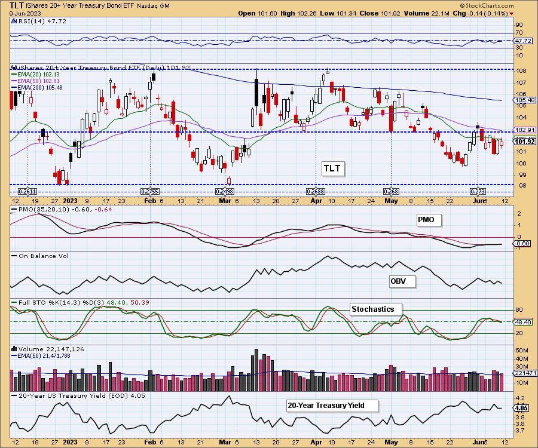Click the 0.2755 boxed marker label
Viewport: 538px width, 448px height.
150,192
